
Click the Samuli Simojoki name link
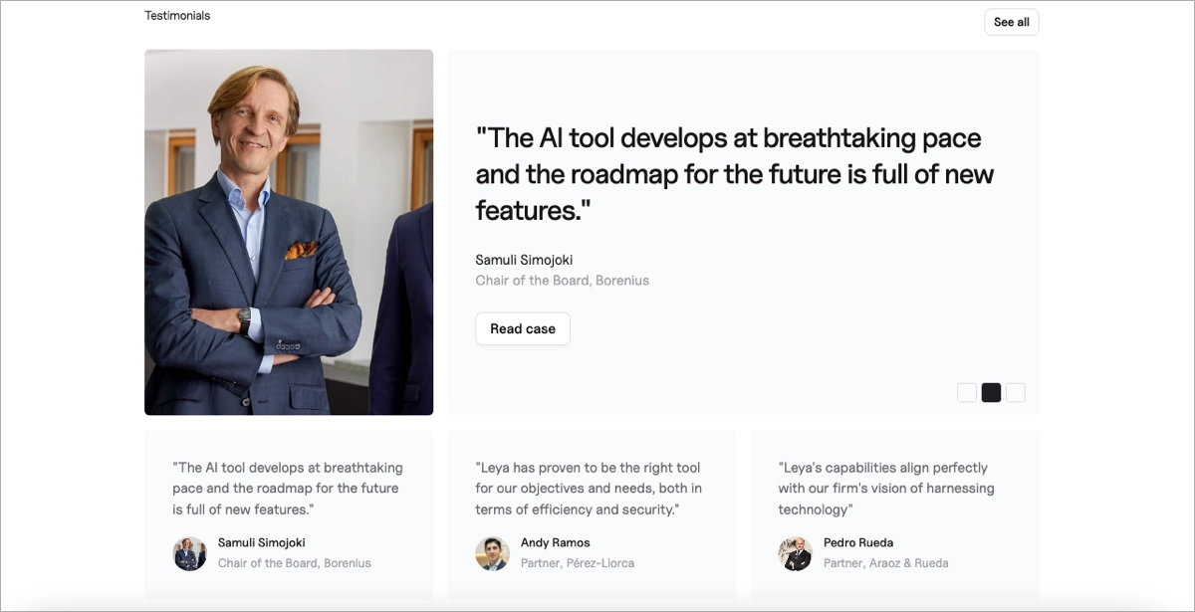[x=261, y=542]
